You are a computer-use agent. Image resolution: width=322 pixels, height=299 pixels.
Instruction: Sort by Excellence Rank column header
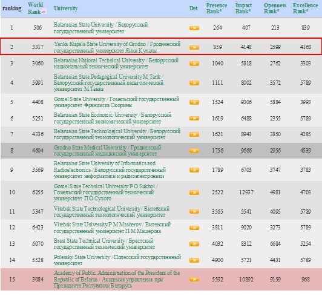305,8
